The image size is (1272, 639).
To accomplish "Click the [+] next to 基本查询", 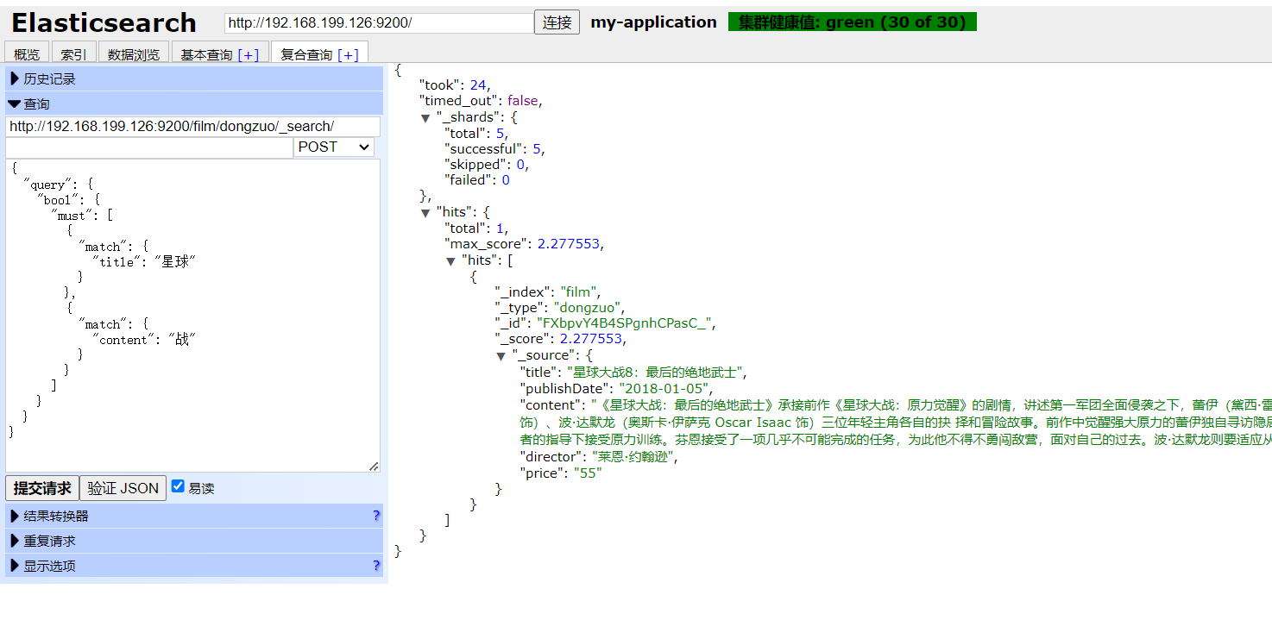I will 248,55.
